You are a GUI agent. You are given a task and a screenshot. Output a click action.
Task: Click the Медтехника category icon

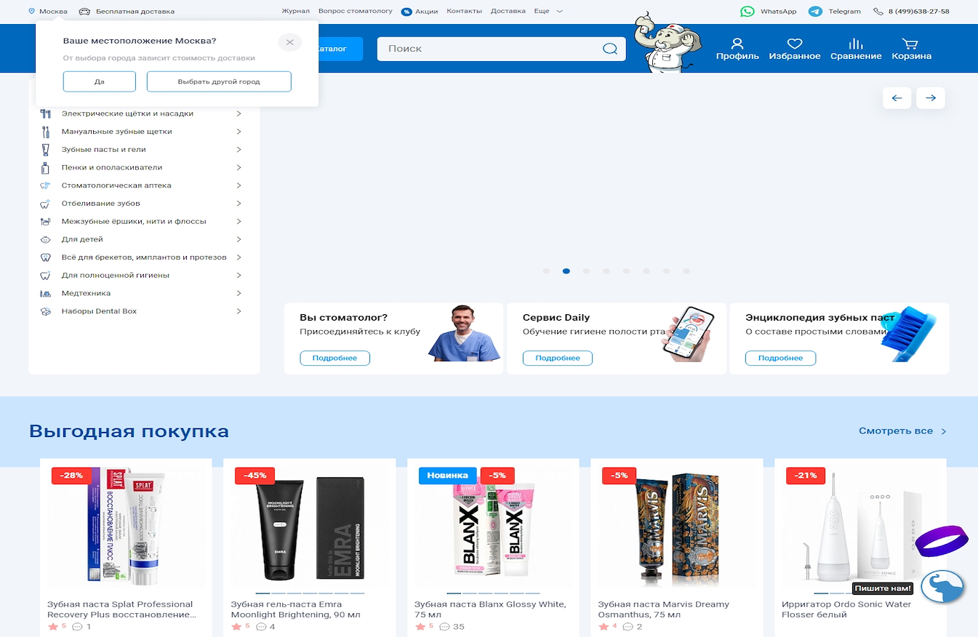point(45,293)
